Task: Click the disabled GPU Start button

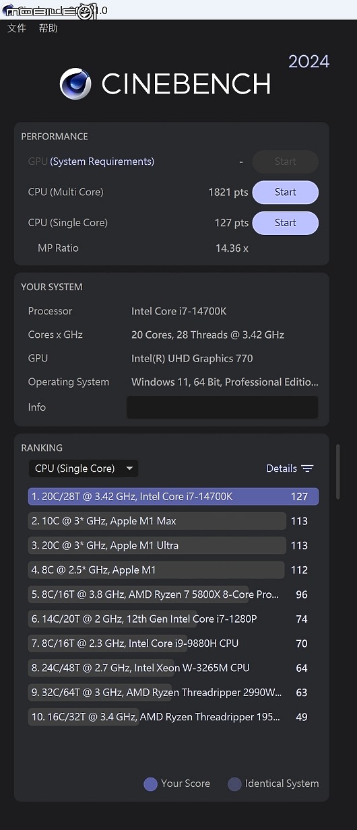Action: click(285, 162)
